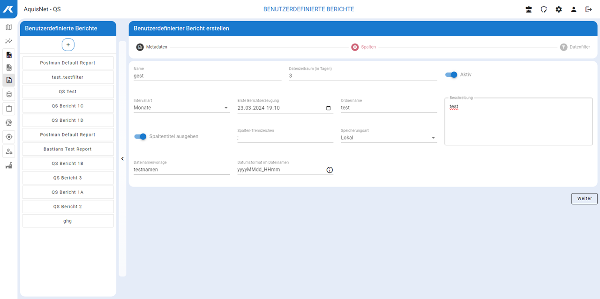This screenshot has height=299, width=600.
Task: Open the database icon in the sidebar
Action: pos(8,94)
